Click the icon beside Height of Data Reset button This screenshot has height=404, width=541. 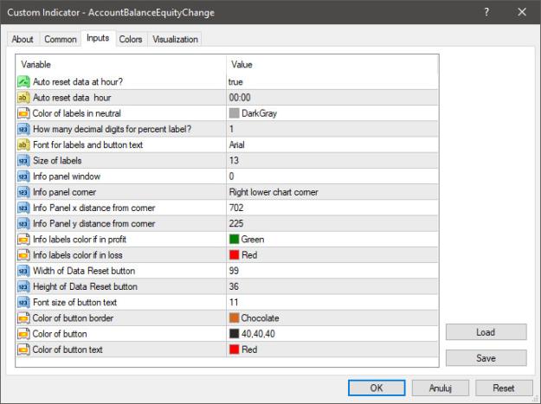point(23,286)
